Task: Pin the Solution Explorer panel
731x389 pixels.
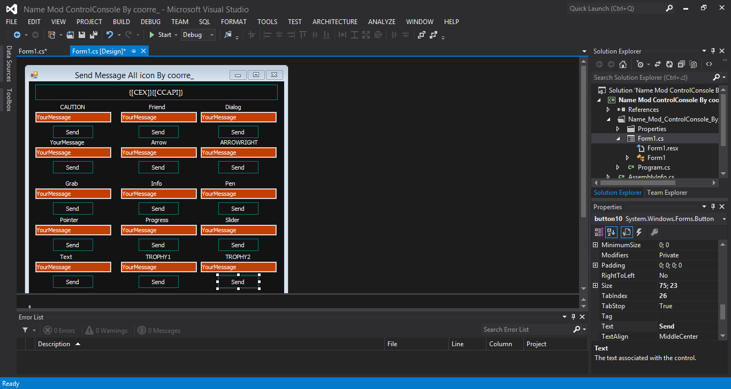Action: [x=713, y=51]
